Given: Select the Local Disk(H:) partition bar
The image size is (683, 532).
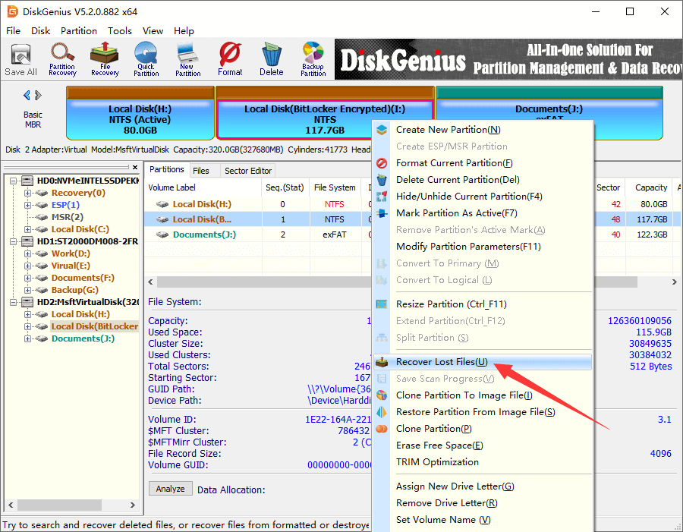Looking at the screenshot, I should tap(140, 114).
